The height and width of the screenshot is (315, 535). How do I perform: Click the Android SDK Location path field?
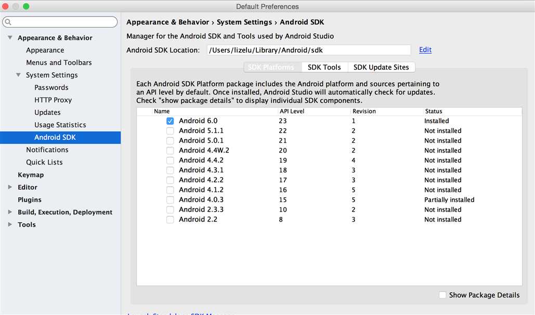point(309,50)
